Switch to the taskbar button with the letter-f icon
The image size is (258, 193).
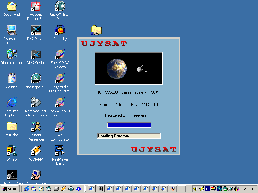[x=101, y=189]
